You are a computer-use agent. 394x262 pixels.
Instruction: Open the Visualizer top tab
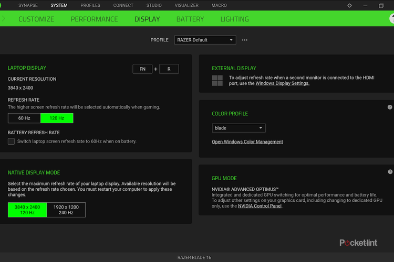click(186, 5)
